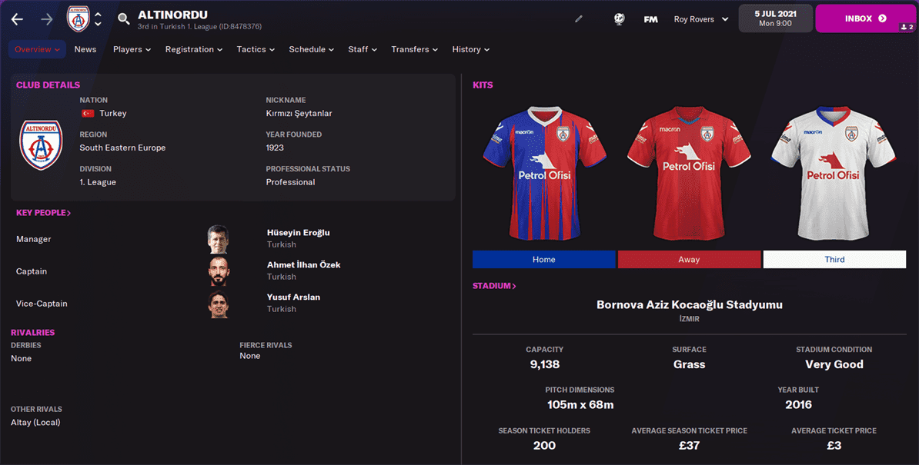The image size is (919, 465).
Task: Open the Key People section link
Action: coord(43,213)
